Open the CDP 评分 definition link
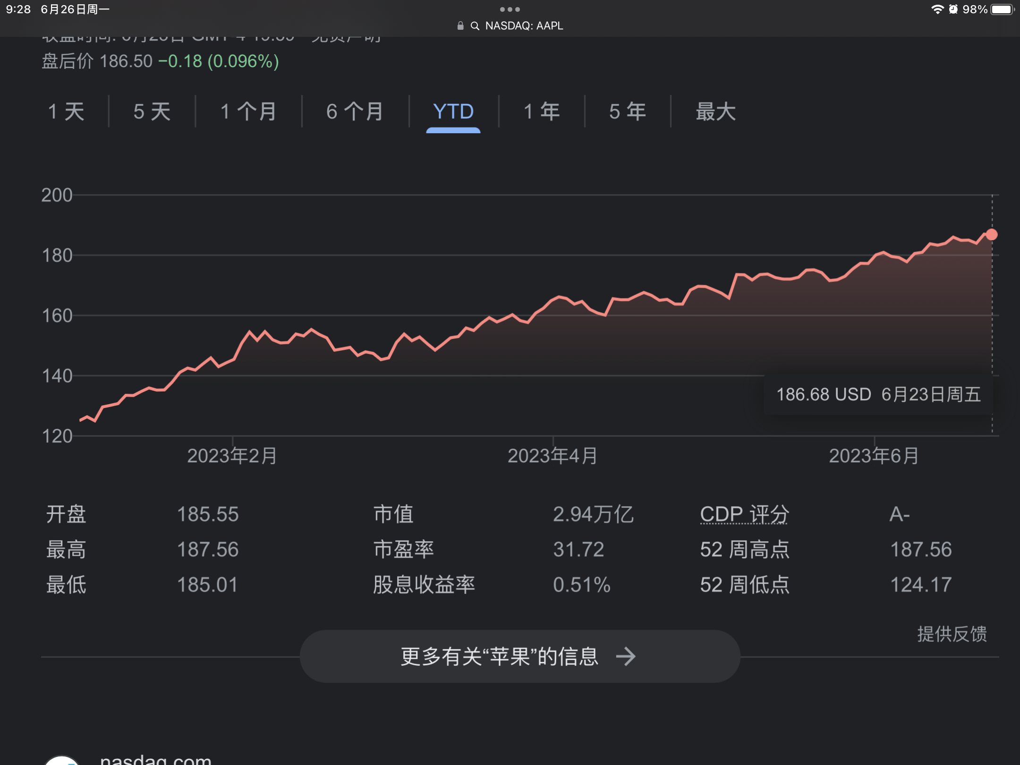Image resolution: width=1020 pixels, height=765 pixels. coord(744,514)
